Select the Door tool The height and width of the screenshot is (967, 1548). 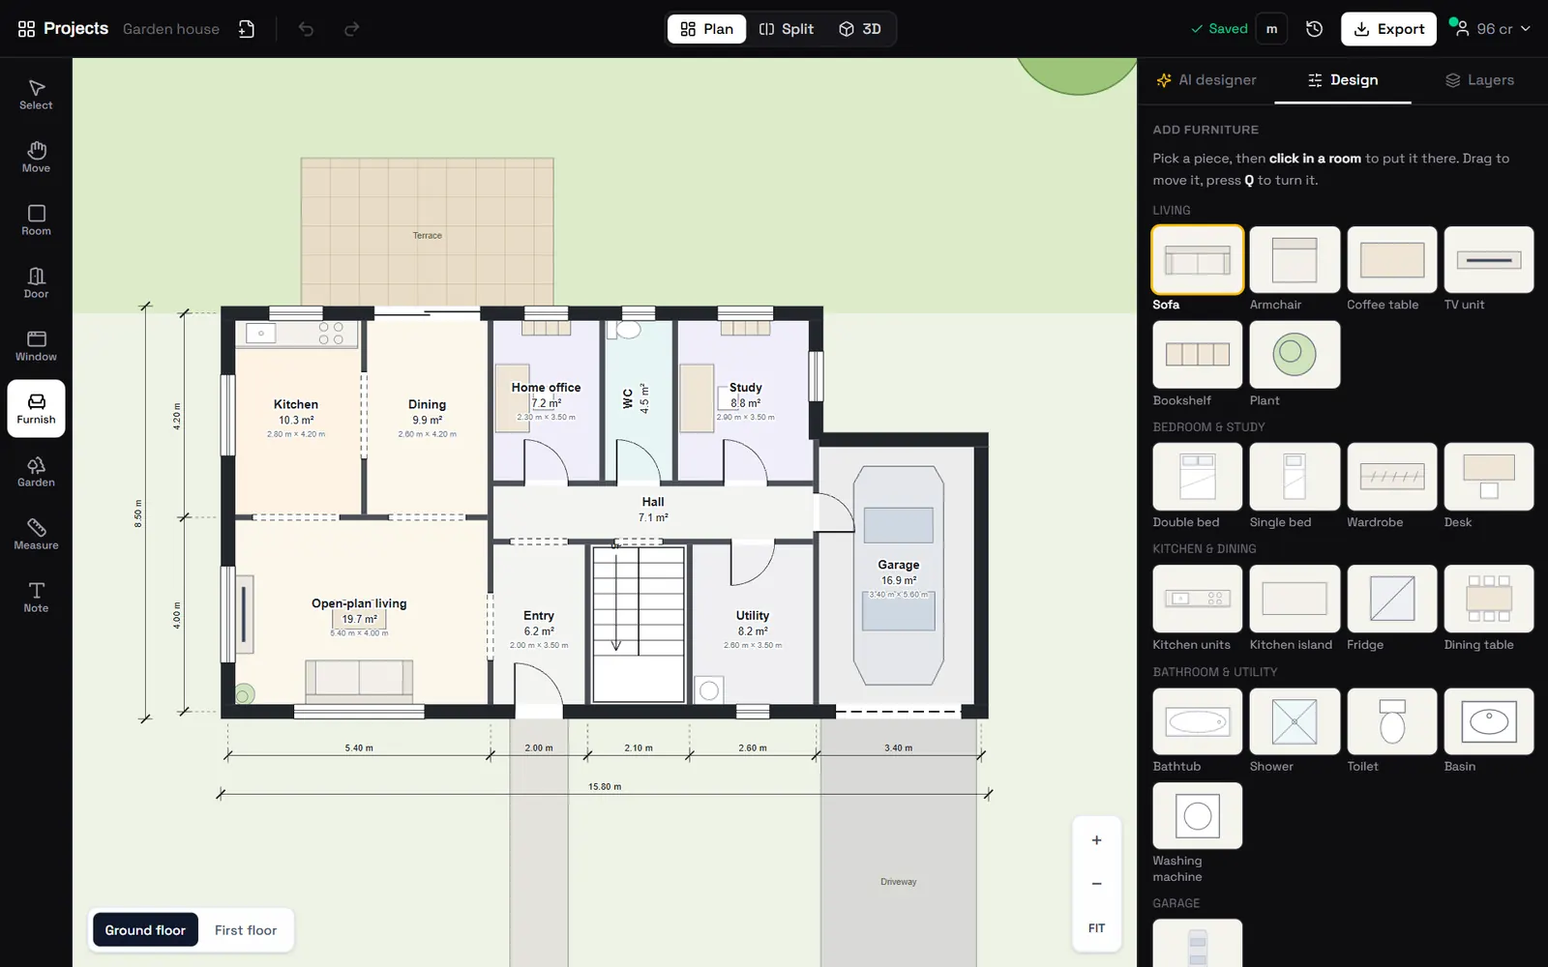point(36,283)
